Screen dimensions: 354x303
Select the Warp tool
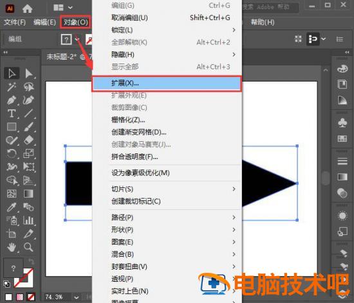[12, 167]
